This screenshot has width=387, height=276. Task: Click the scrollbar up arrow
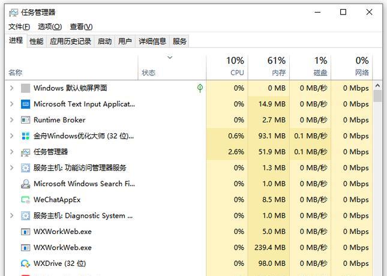[x=377, y=86]
